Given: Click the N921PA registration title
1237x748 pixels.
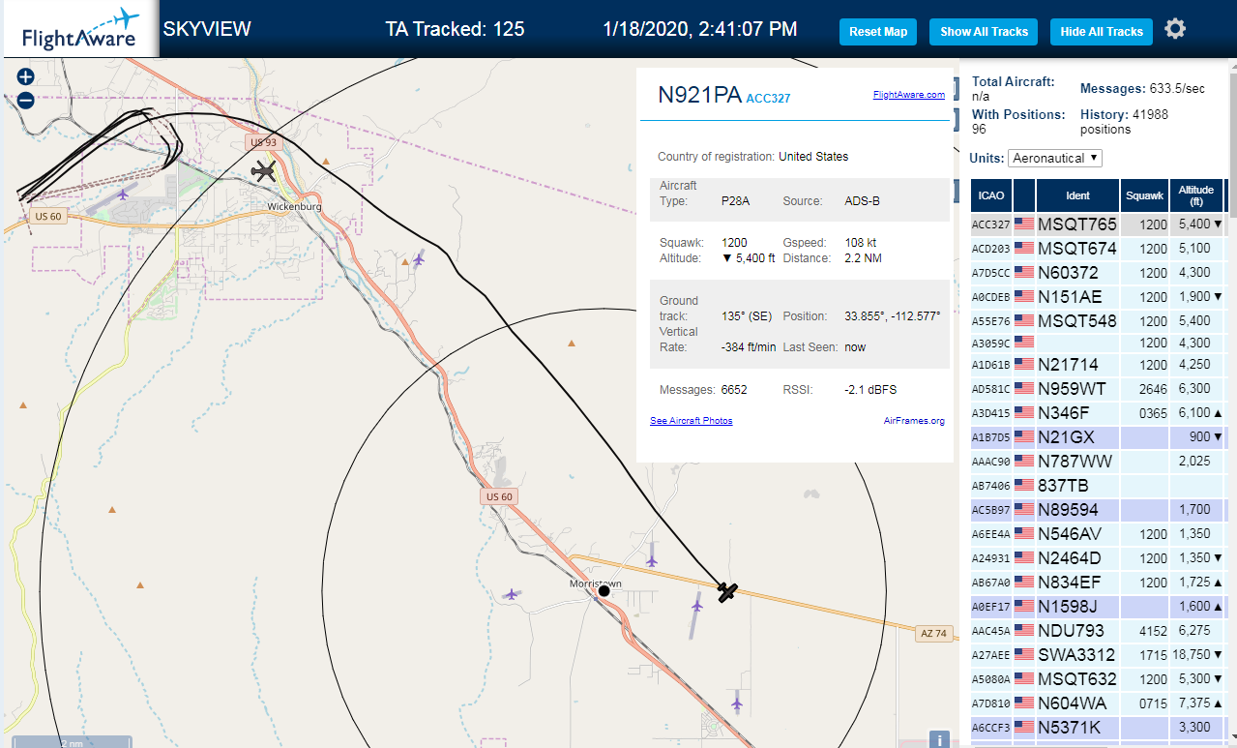Looking at the screenshot, I should coord(699,95).
